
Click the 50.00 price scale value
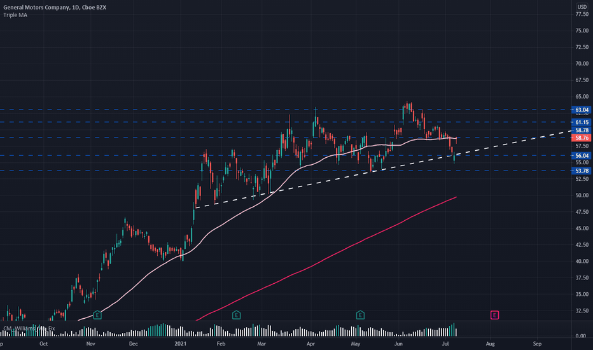click(582, 195)
